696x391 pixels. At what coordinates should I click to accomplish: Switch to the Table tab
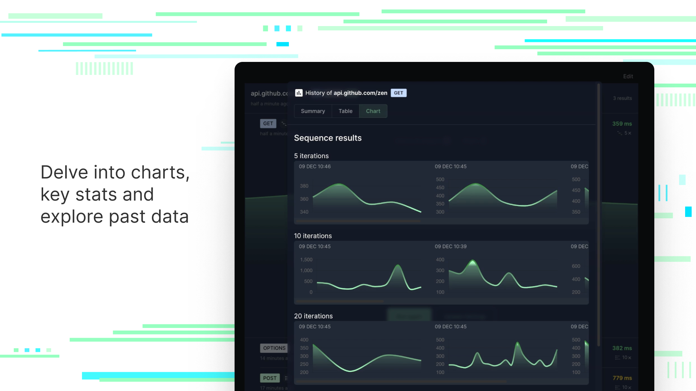point(345,111)
